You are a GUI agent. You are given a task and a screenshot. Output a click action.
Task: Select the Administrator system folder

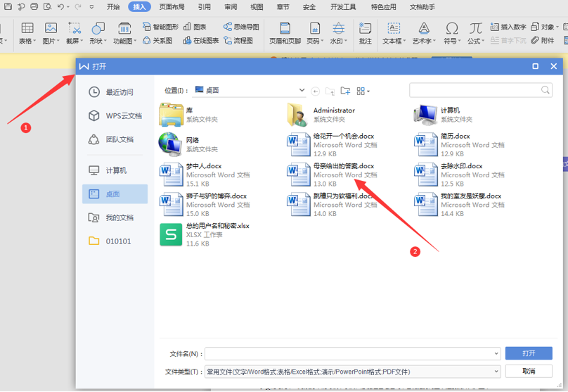click(x=321, y=115)
